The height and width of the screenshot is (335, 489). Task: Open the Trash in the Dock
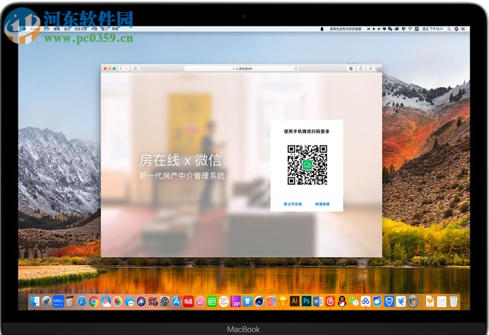click(x=453, y=302)
